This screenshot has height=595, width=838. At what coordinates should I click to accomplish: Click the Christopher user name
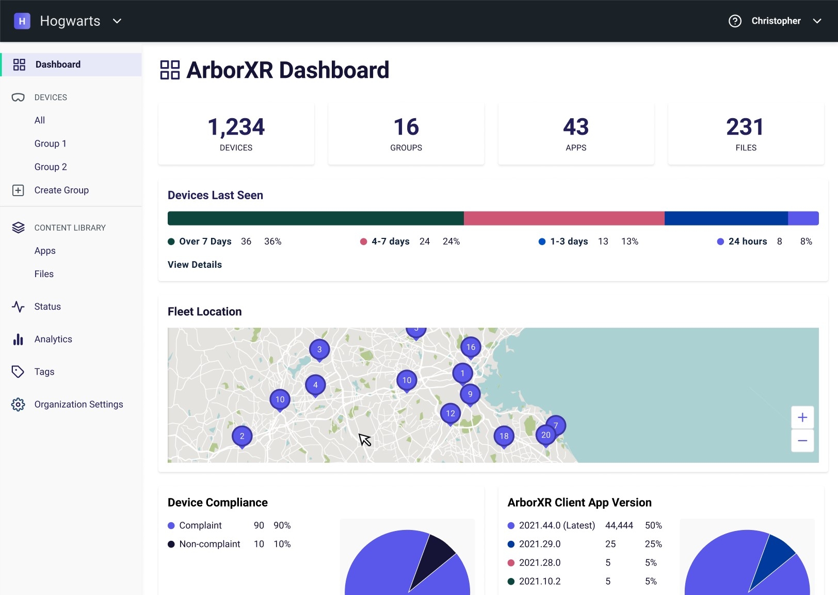(776, 21)
